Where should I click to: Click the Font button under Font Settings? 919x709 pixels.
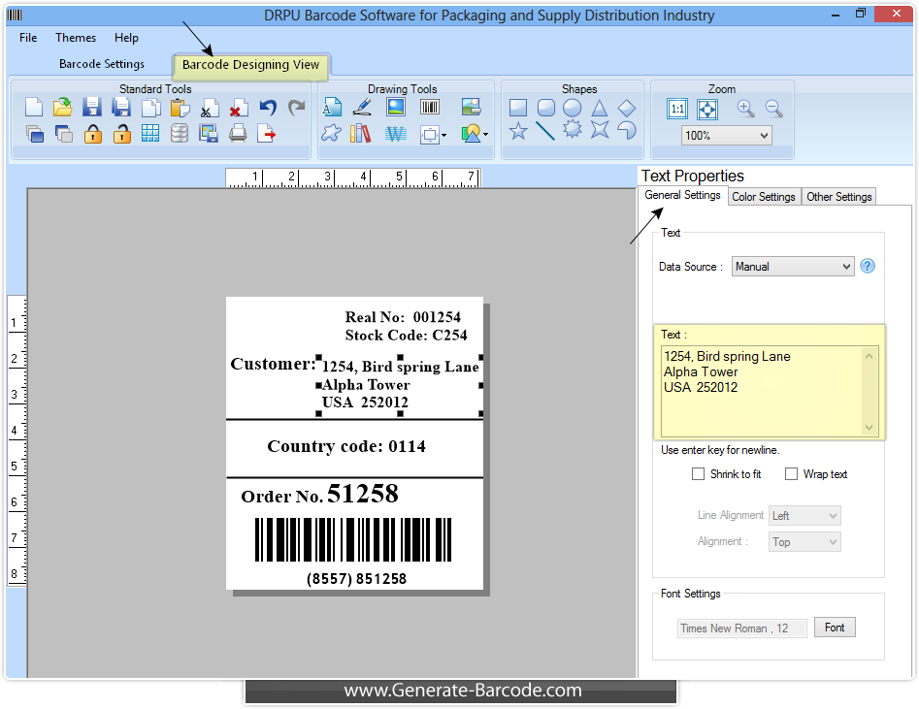click(835, 628)
